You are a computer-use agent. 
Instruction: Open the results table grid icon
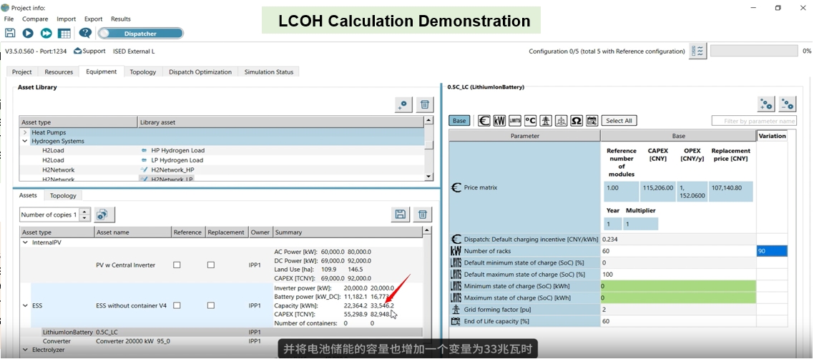click(x=64, y=33)
